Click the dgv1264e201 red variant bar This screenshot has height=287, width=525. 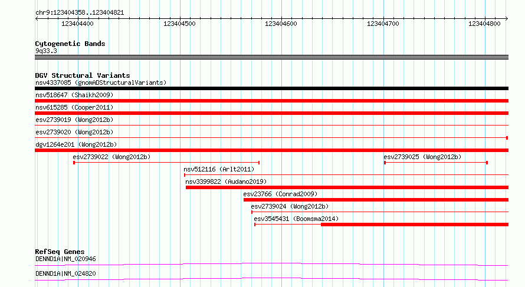point(271,150)
